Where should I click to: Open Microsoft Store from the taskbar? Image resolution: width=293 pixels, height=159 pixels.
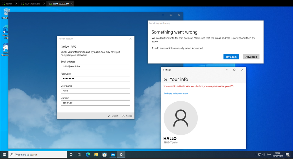[x=105, y=155]
